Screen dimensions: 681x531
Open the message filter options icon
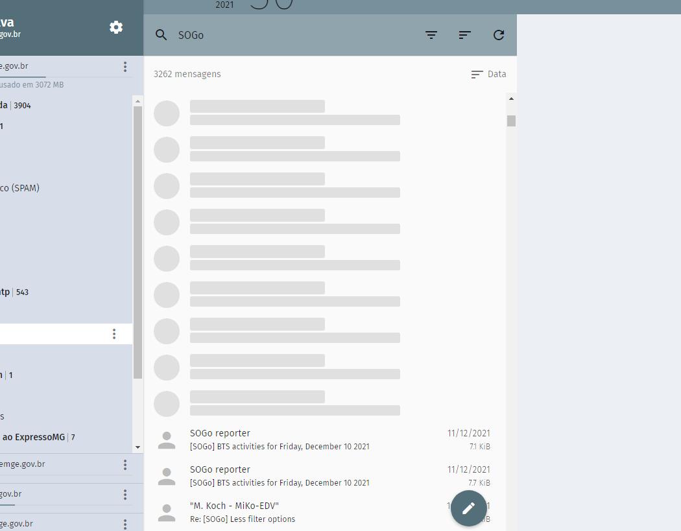click(x=431, y=35)
